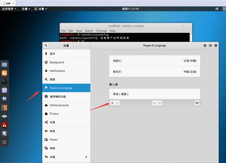
Task: Open the Sharing (共享) settings
Action: click(66, 122)
